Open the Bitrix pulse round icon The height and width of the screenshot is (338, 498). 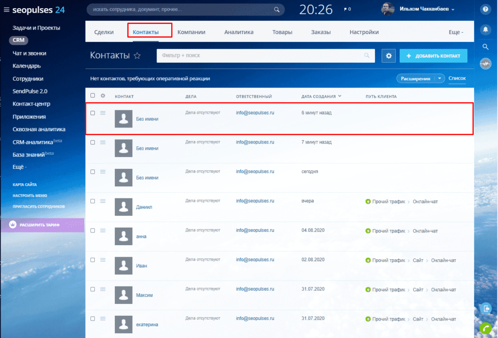coord(485,64)
